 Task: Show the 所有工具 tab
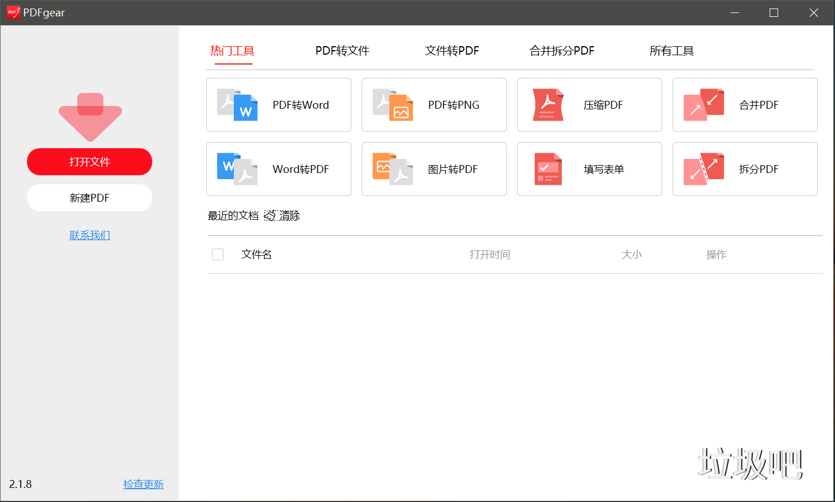pos(672,51)
